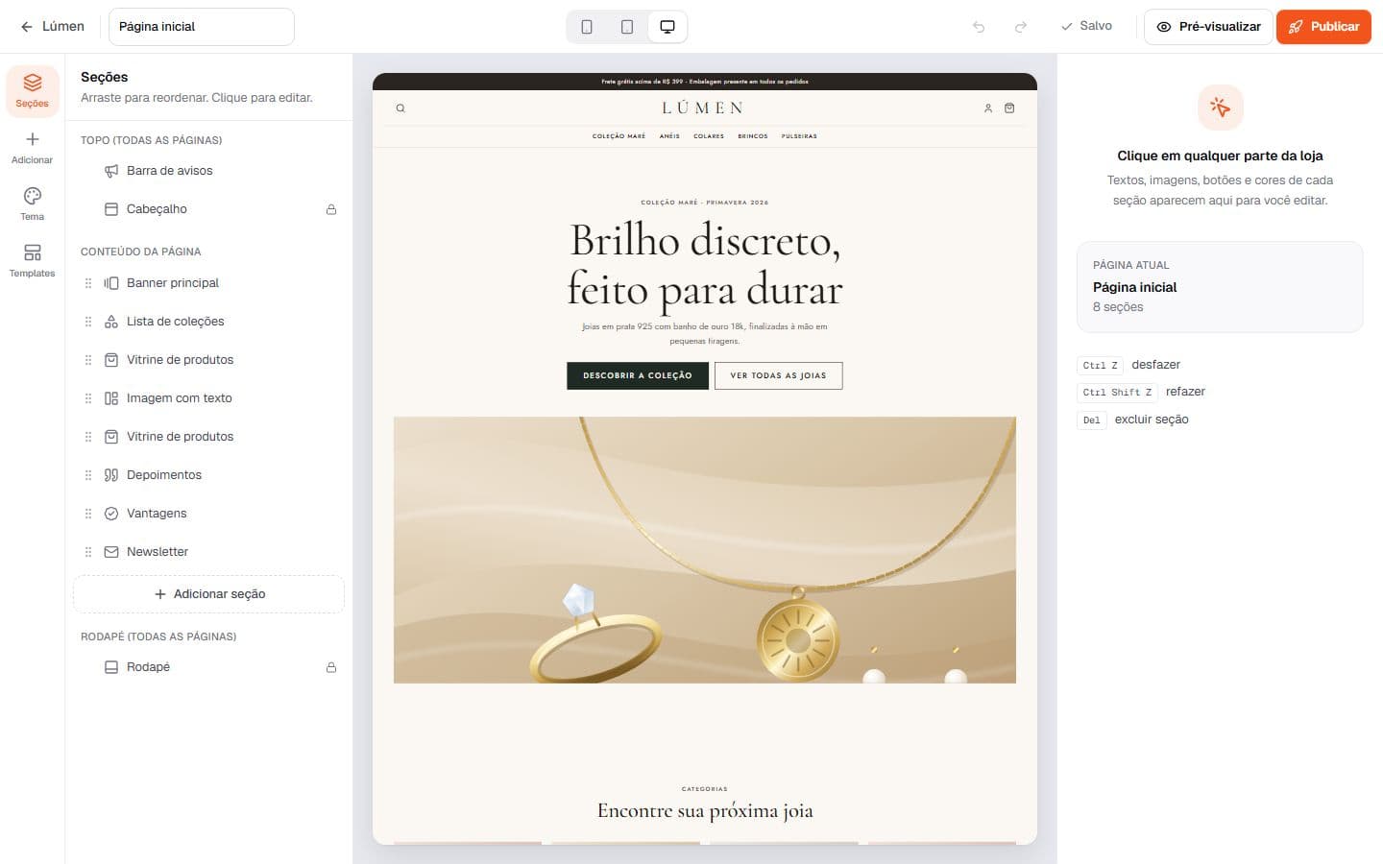The image size is (1383, 864).
Task: Click VER TODAS AS JOIAS button
Action: pyautogui.click(x=778, y=375)
